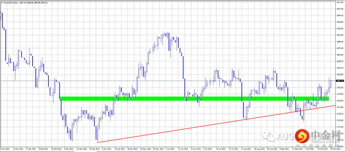Image resolution: width=345 pixels, height=152 pixels.
Task: Click the 1711.00 price axis label
Action: pyautogui.click(x=340, y=127)
